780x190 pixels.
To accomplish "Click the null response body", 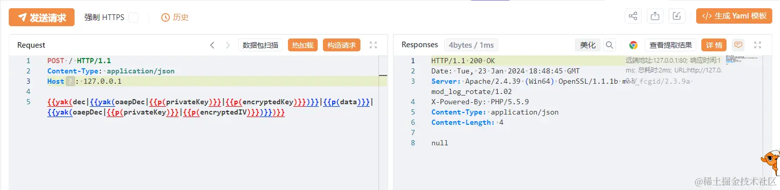I will (440, 143).
